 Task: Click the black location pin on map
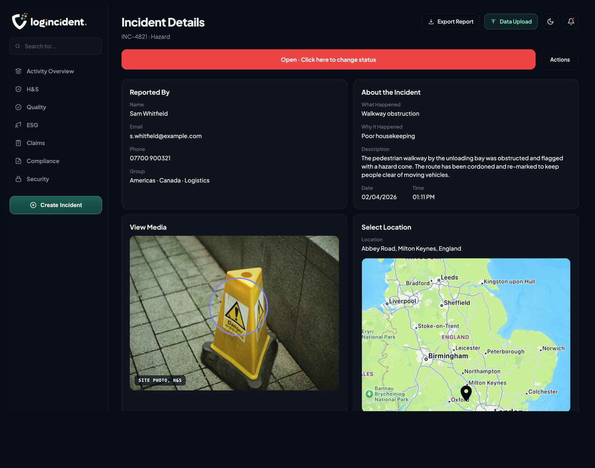point(466,393)
